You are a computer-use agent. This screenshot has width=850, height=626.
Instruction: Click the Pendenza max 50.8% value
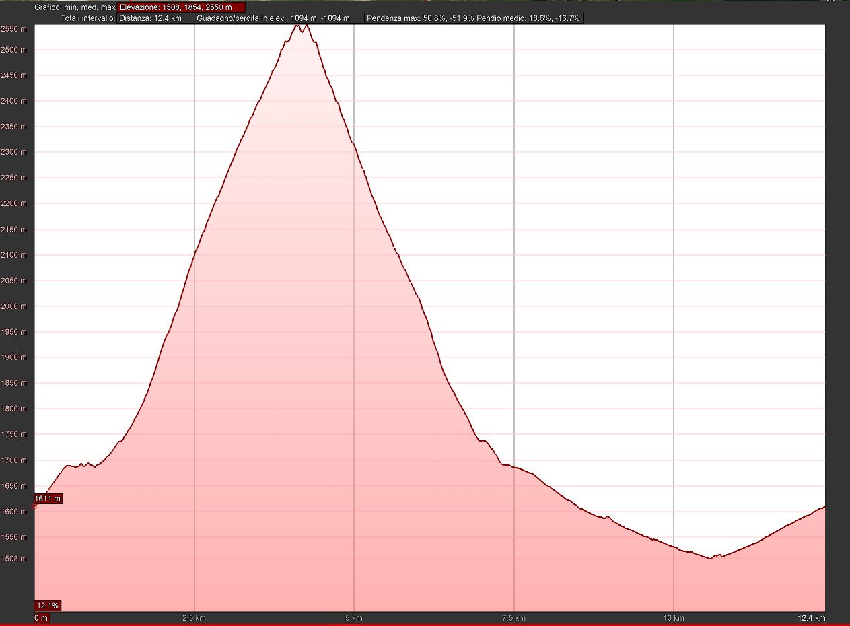pos(420,18)
